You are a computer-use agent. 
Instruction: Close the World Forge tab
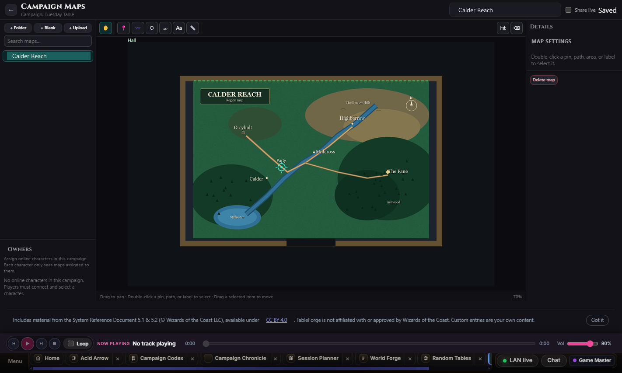410,359
